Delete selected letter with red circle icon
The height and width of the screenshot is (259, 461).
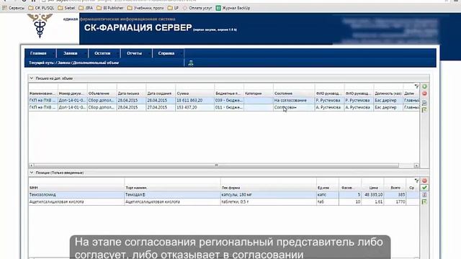coord(424,94)
